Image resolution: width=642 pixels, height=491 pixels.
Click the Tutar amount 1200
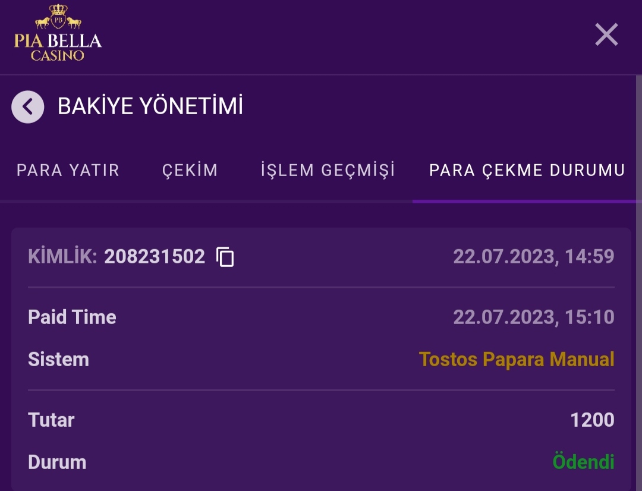(x=592, y=420)
